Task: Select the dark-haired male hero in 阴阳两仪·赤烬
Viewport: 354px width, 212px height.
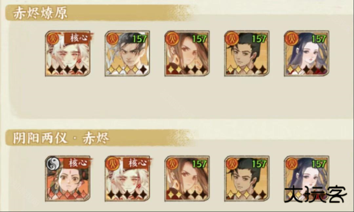Action: coord(247,179)
